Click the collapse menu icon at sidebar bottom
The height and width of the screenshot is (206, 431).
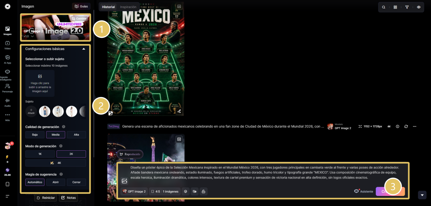[x=7, y=196]
